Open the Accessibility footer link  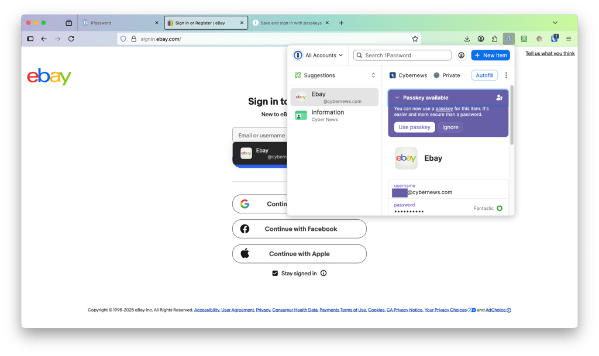click(x=206, y=310)
